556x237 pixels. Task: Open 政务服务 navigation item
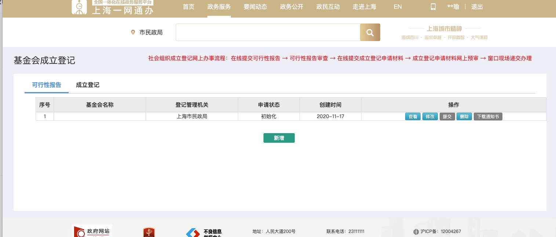(219, 7)
